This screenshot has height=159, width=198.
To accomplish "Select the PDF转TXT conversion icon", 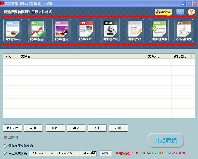I will click(x=135, y=30).
